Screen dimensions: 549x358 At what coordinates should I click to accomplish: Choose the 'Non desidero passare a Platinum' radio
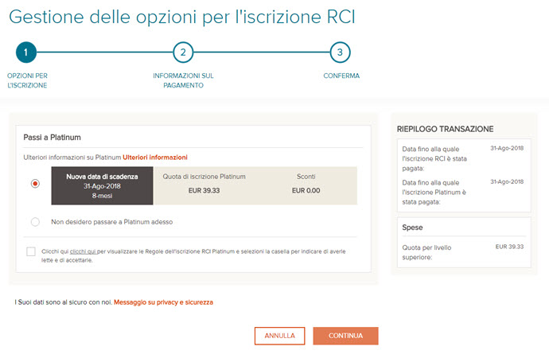pos(35,222)
